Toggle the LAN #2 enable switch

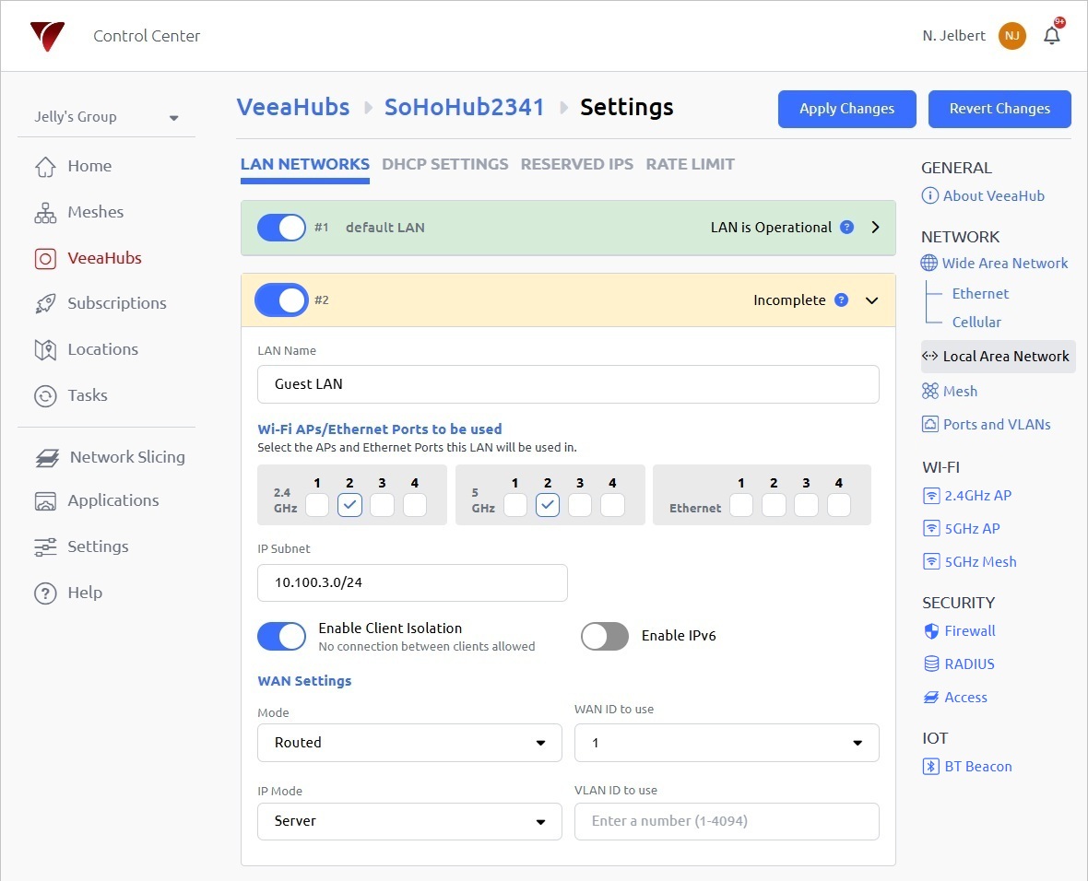[282, 300]
